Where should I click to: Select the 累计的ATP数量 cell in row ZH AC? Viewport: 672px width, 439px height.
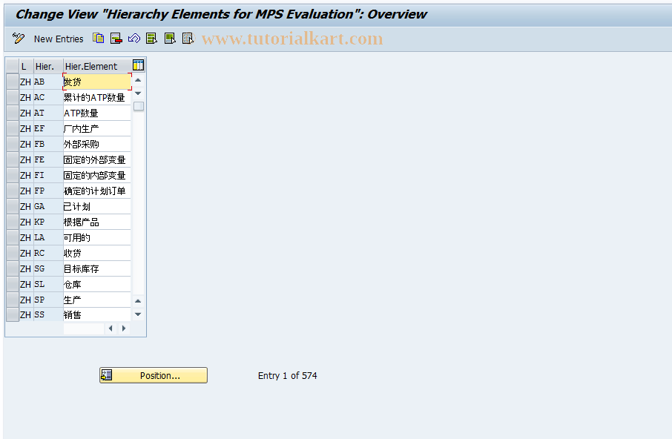pos(96,97)
